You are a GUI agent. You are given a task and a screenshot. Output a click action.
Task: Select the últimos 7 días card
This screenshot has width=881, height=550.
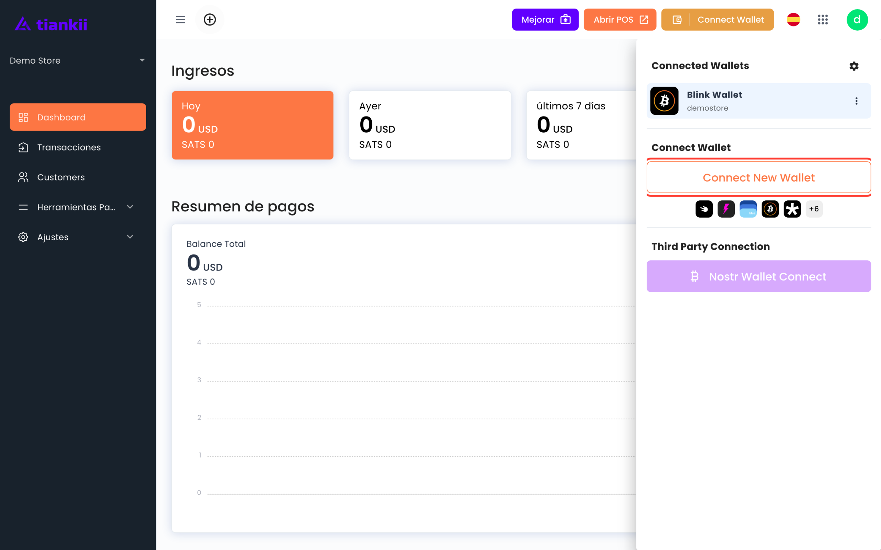click(581, 125)
